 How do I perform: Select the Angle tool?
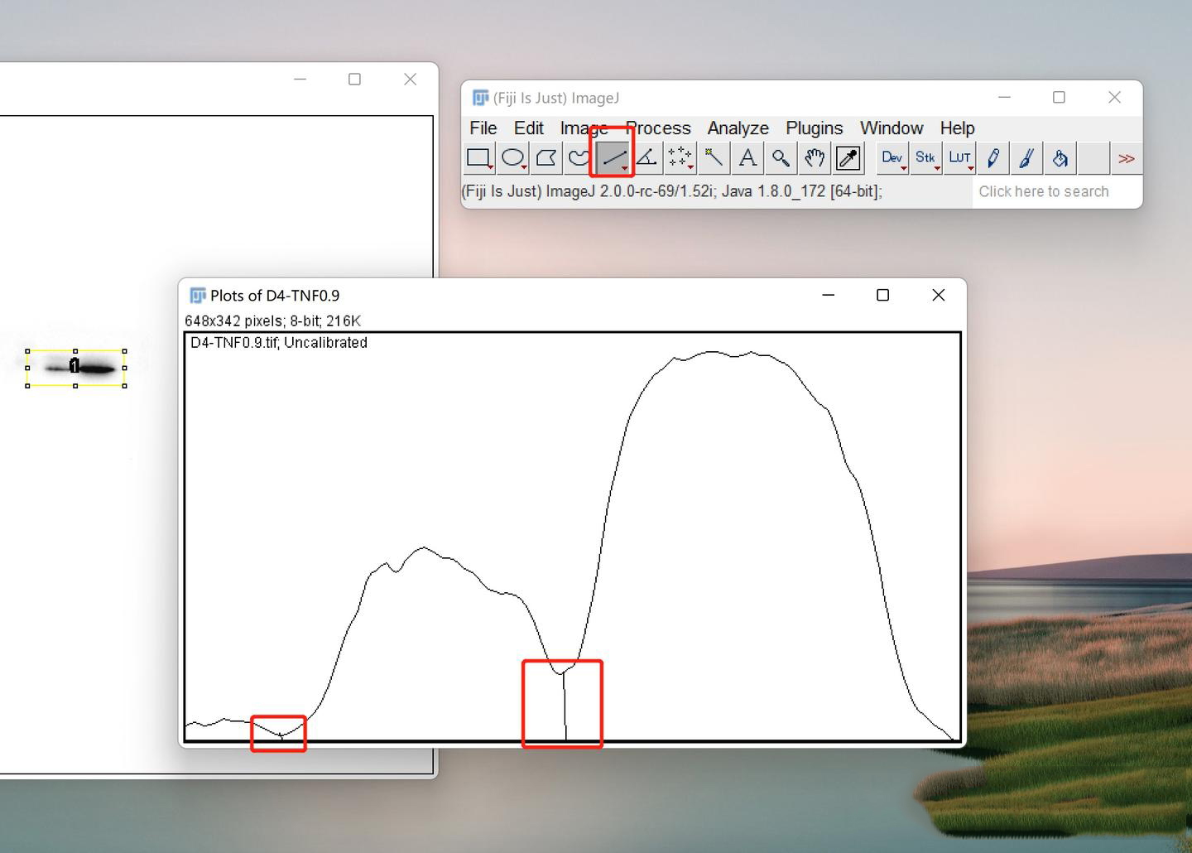tap(646, 158)
